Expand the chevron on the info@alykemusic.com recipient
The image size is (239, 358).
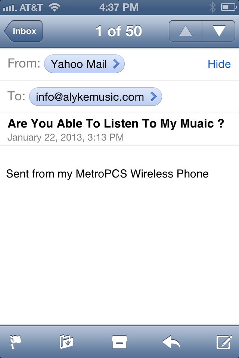click(x=153, y=97)
